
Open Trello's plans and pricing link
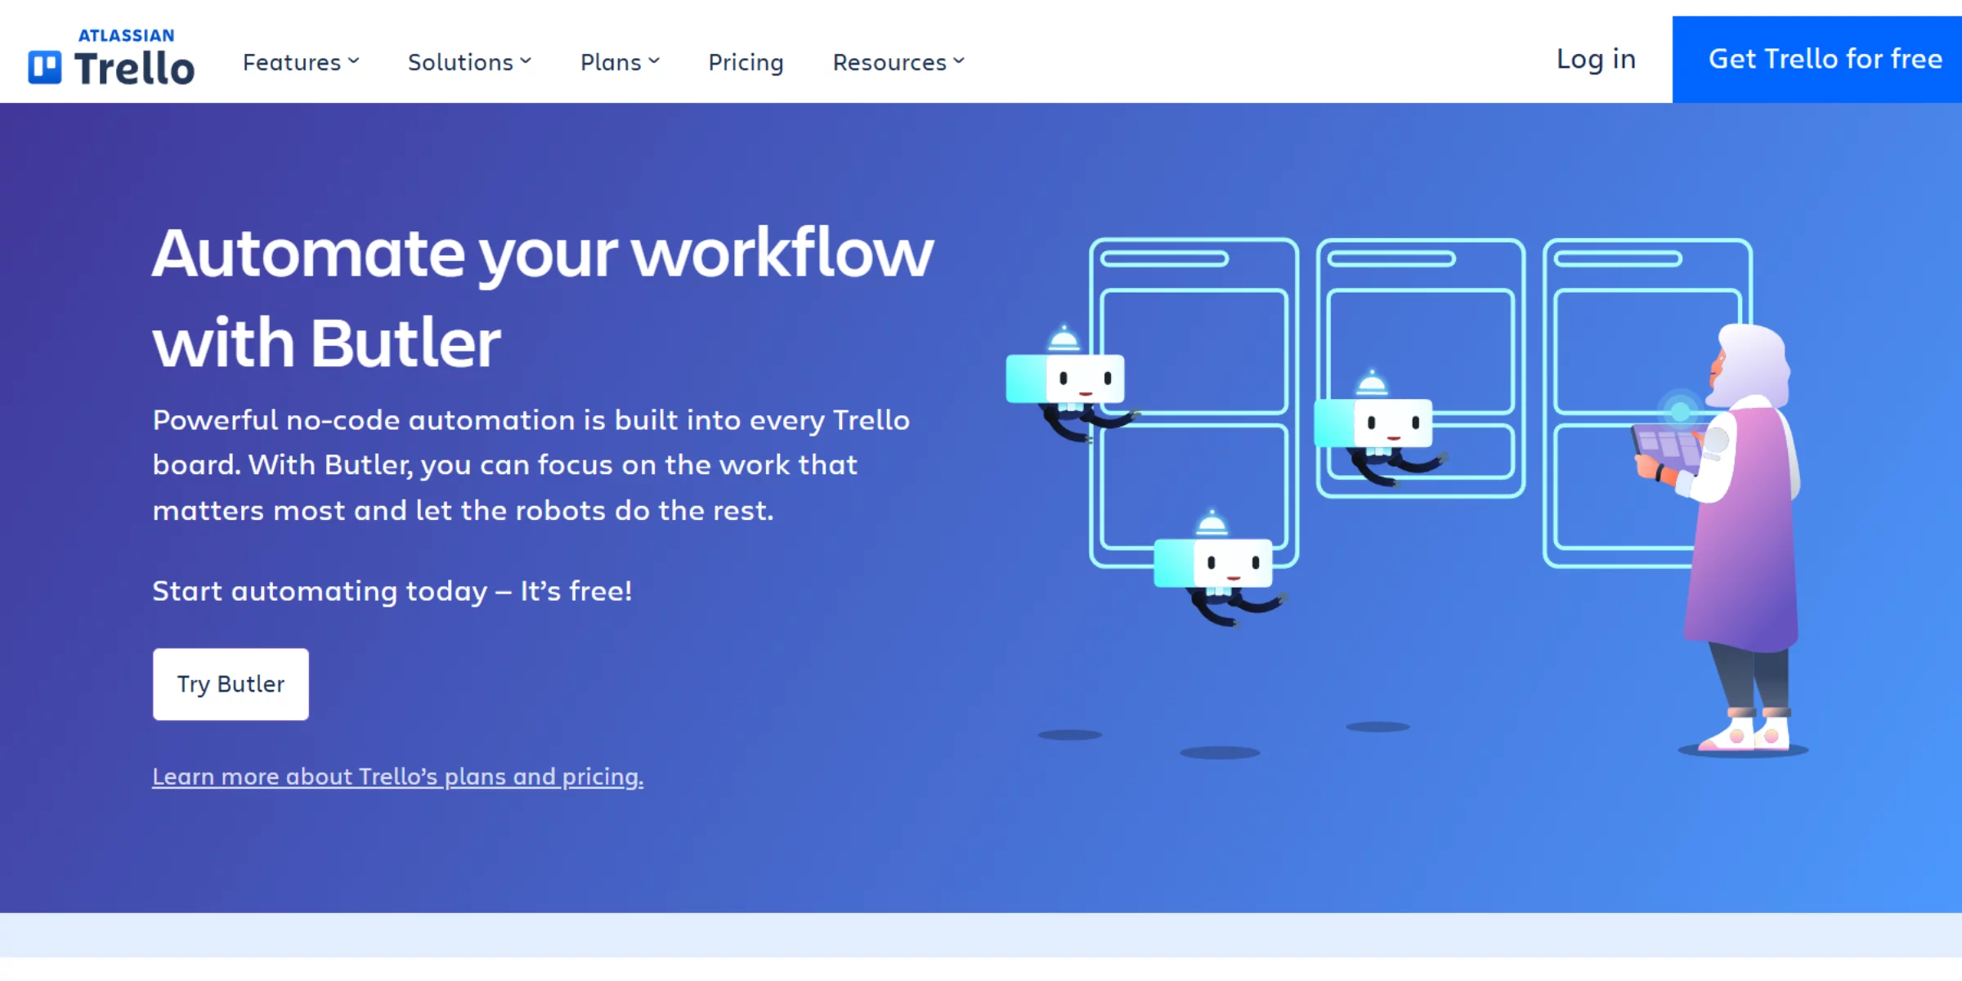click(x=397, y=776)
